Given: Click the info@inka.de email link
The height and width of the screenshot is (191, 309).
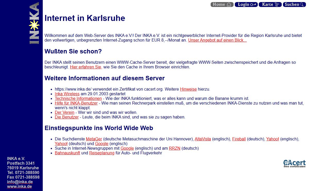Looking at the screenshot, I should tap(20, 182).
